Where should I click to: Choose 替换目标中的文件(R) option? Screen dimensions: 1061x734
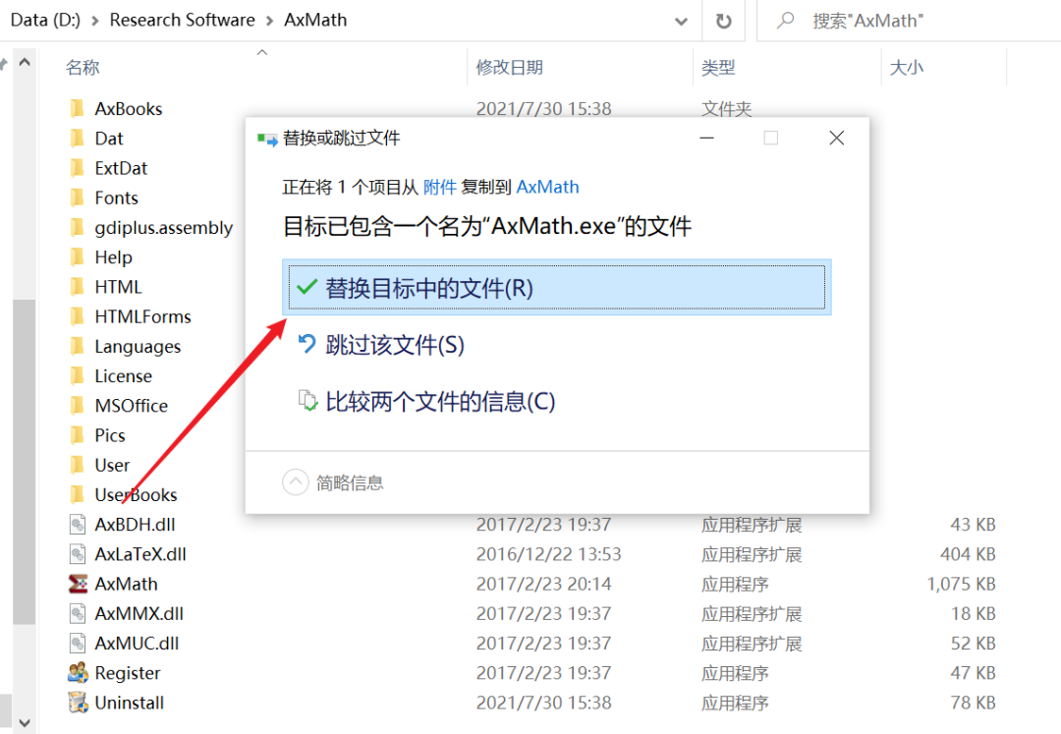pos(556,288)
